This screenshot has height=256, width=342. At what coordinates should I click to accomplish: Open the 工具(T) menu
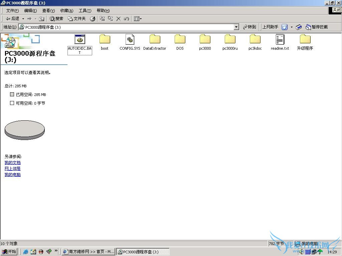point(85,11)
